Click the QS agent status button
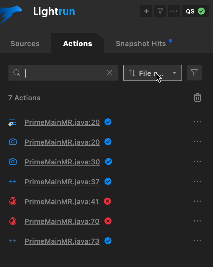213x267 pixels. [195, 11]
